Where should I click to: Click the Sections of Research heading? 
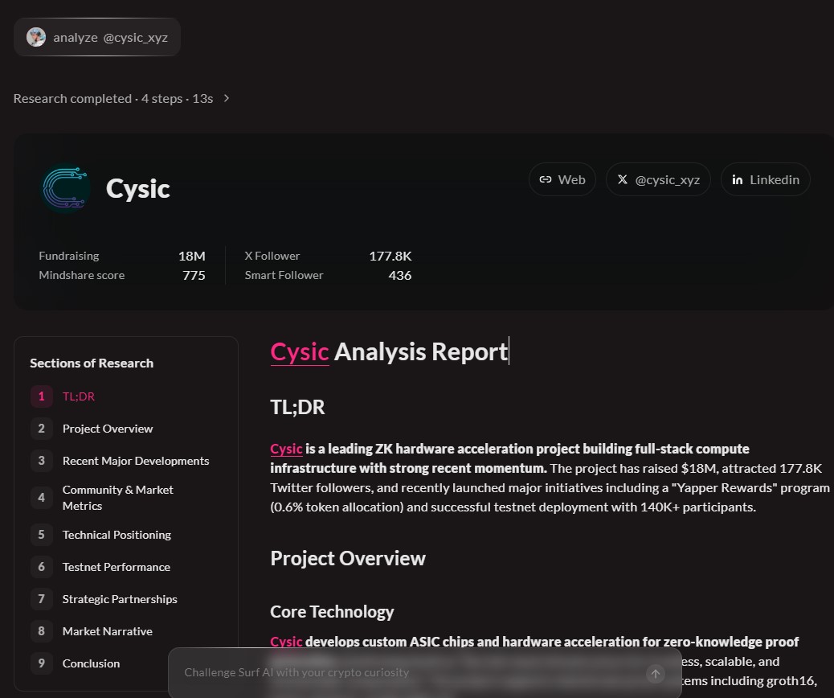92,363
